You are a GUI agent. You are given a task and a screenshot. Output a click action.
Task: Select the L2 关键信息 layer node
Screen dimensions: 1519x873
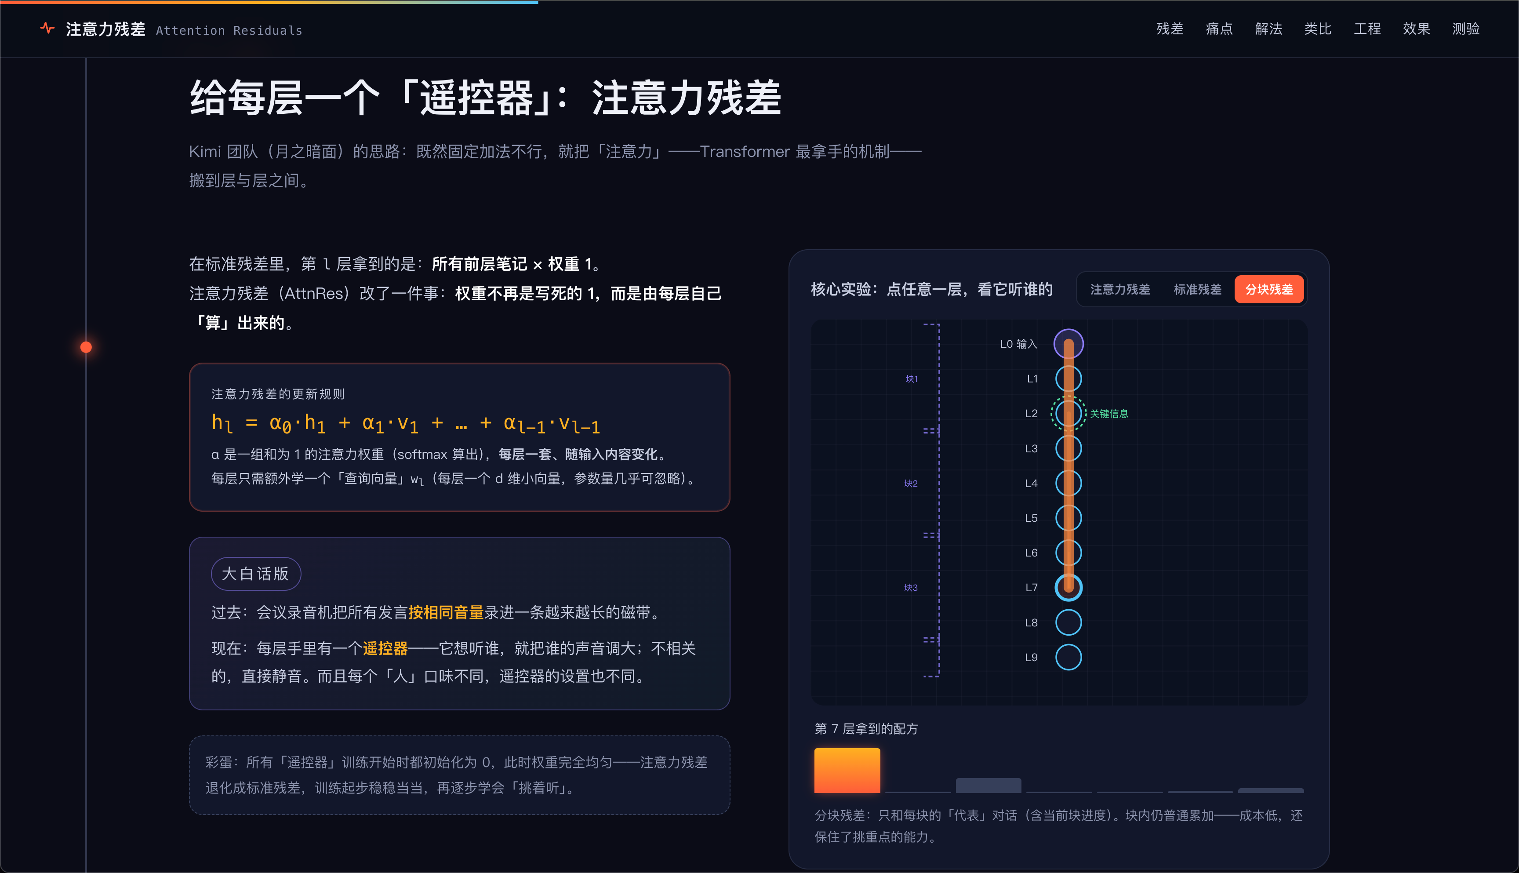click(1068, 413)
